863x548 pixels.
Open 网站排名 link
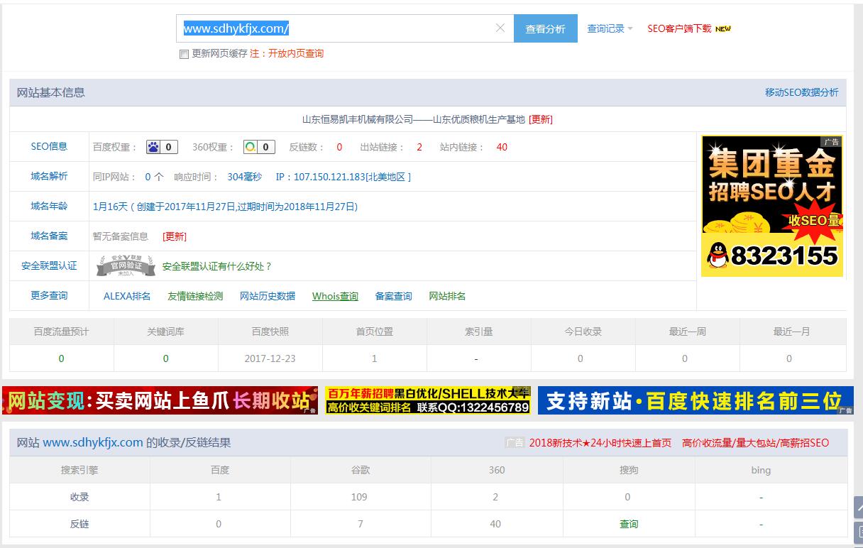tap(447, 296)
